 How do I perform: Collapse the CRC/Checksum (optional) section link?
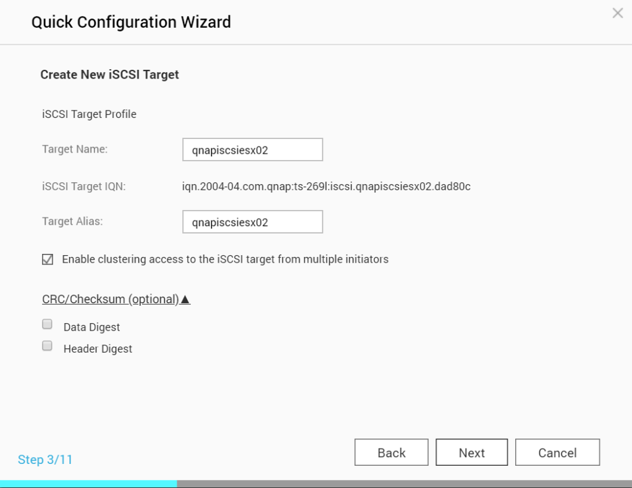click(110, 300)
